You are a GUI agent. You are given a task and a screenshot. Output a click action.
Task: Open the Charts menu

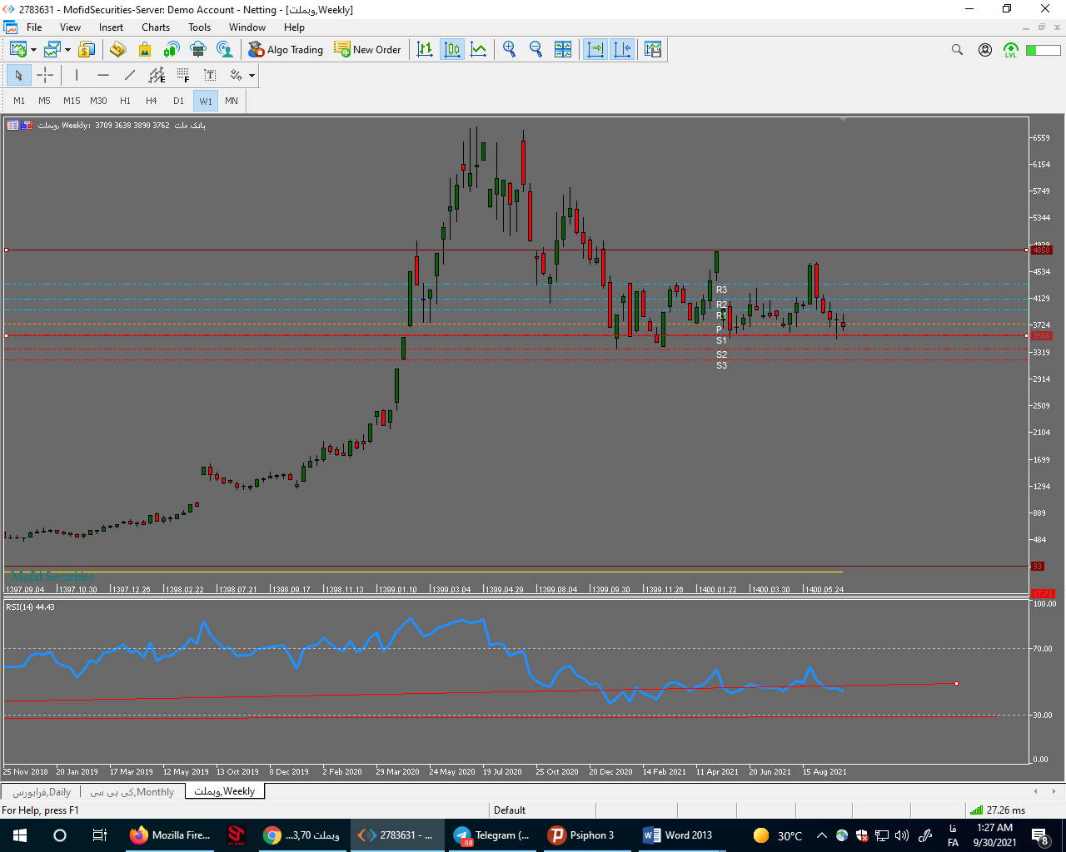pyautogui.click(x=156, y=27)
